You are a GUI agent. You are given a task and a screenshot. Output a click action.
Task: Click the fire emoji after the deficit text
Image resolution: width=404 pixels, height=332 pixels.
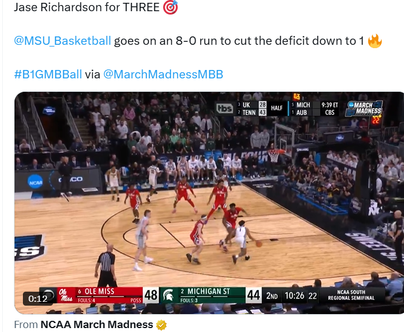(x=374, y=41)
